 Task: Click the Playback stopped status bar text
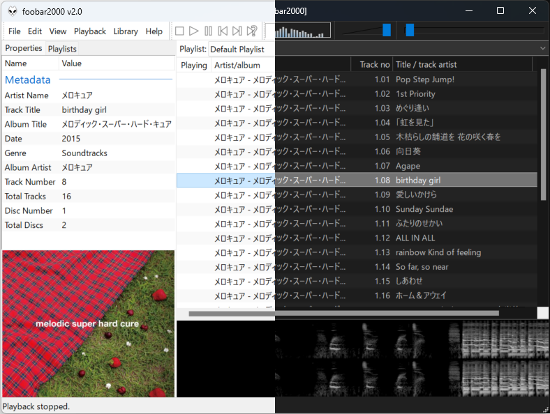coord(36,406)
